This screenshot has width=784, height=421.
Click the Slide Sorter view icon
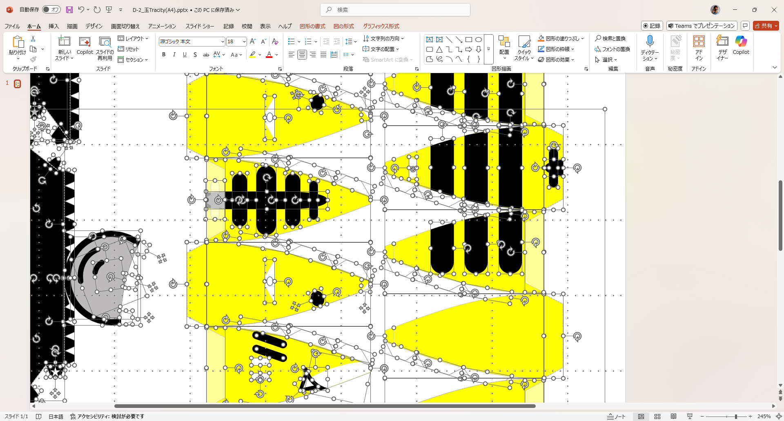[x=657, y=417]
